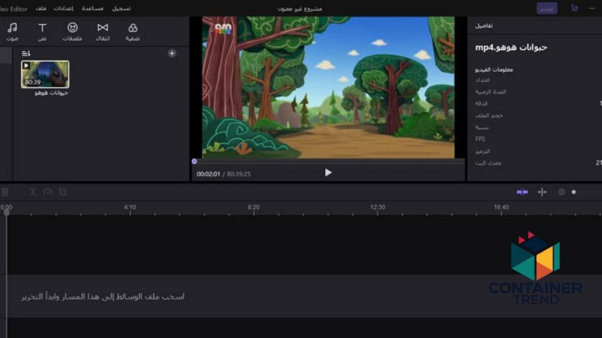The image size is (602, 338).
Task: Click the 8:20 mark on timeline ruler
Action: coord(253,207)
